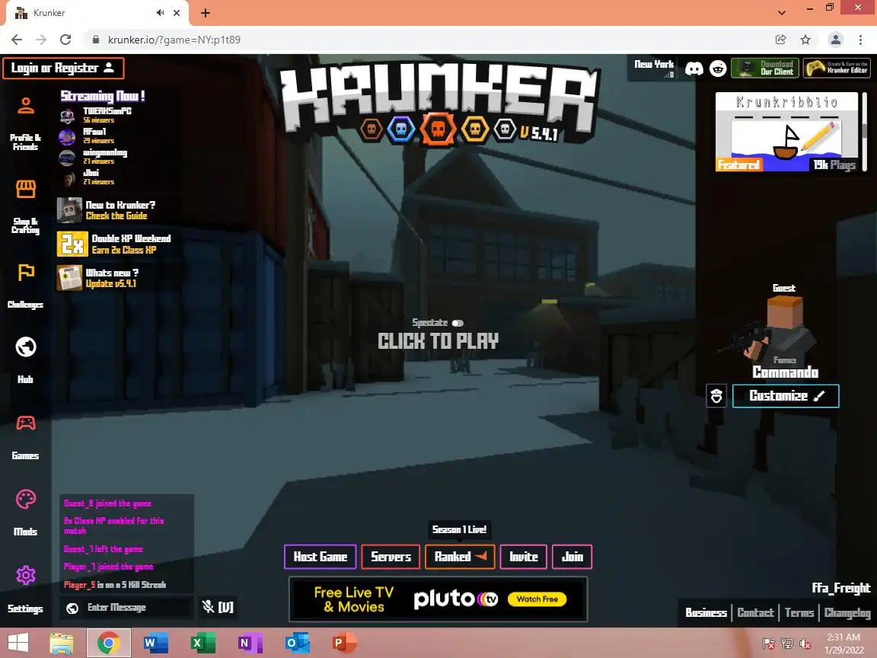Open Whats new Update v5.4.1
This screenshot has height=658, width=877.
click(98, 278)
